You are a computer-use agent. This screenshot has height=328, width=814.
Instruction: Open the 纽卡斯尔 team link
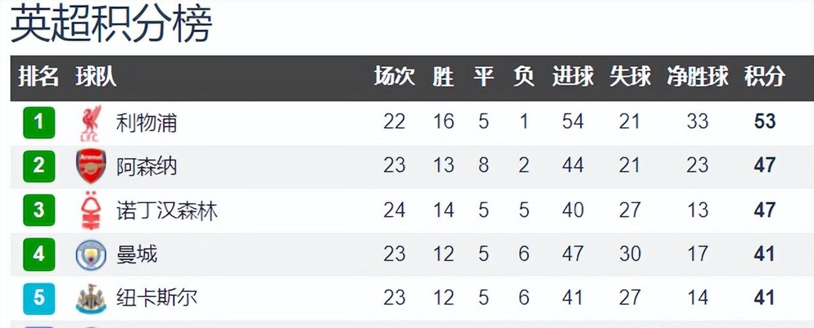point(157,298)
